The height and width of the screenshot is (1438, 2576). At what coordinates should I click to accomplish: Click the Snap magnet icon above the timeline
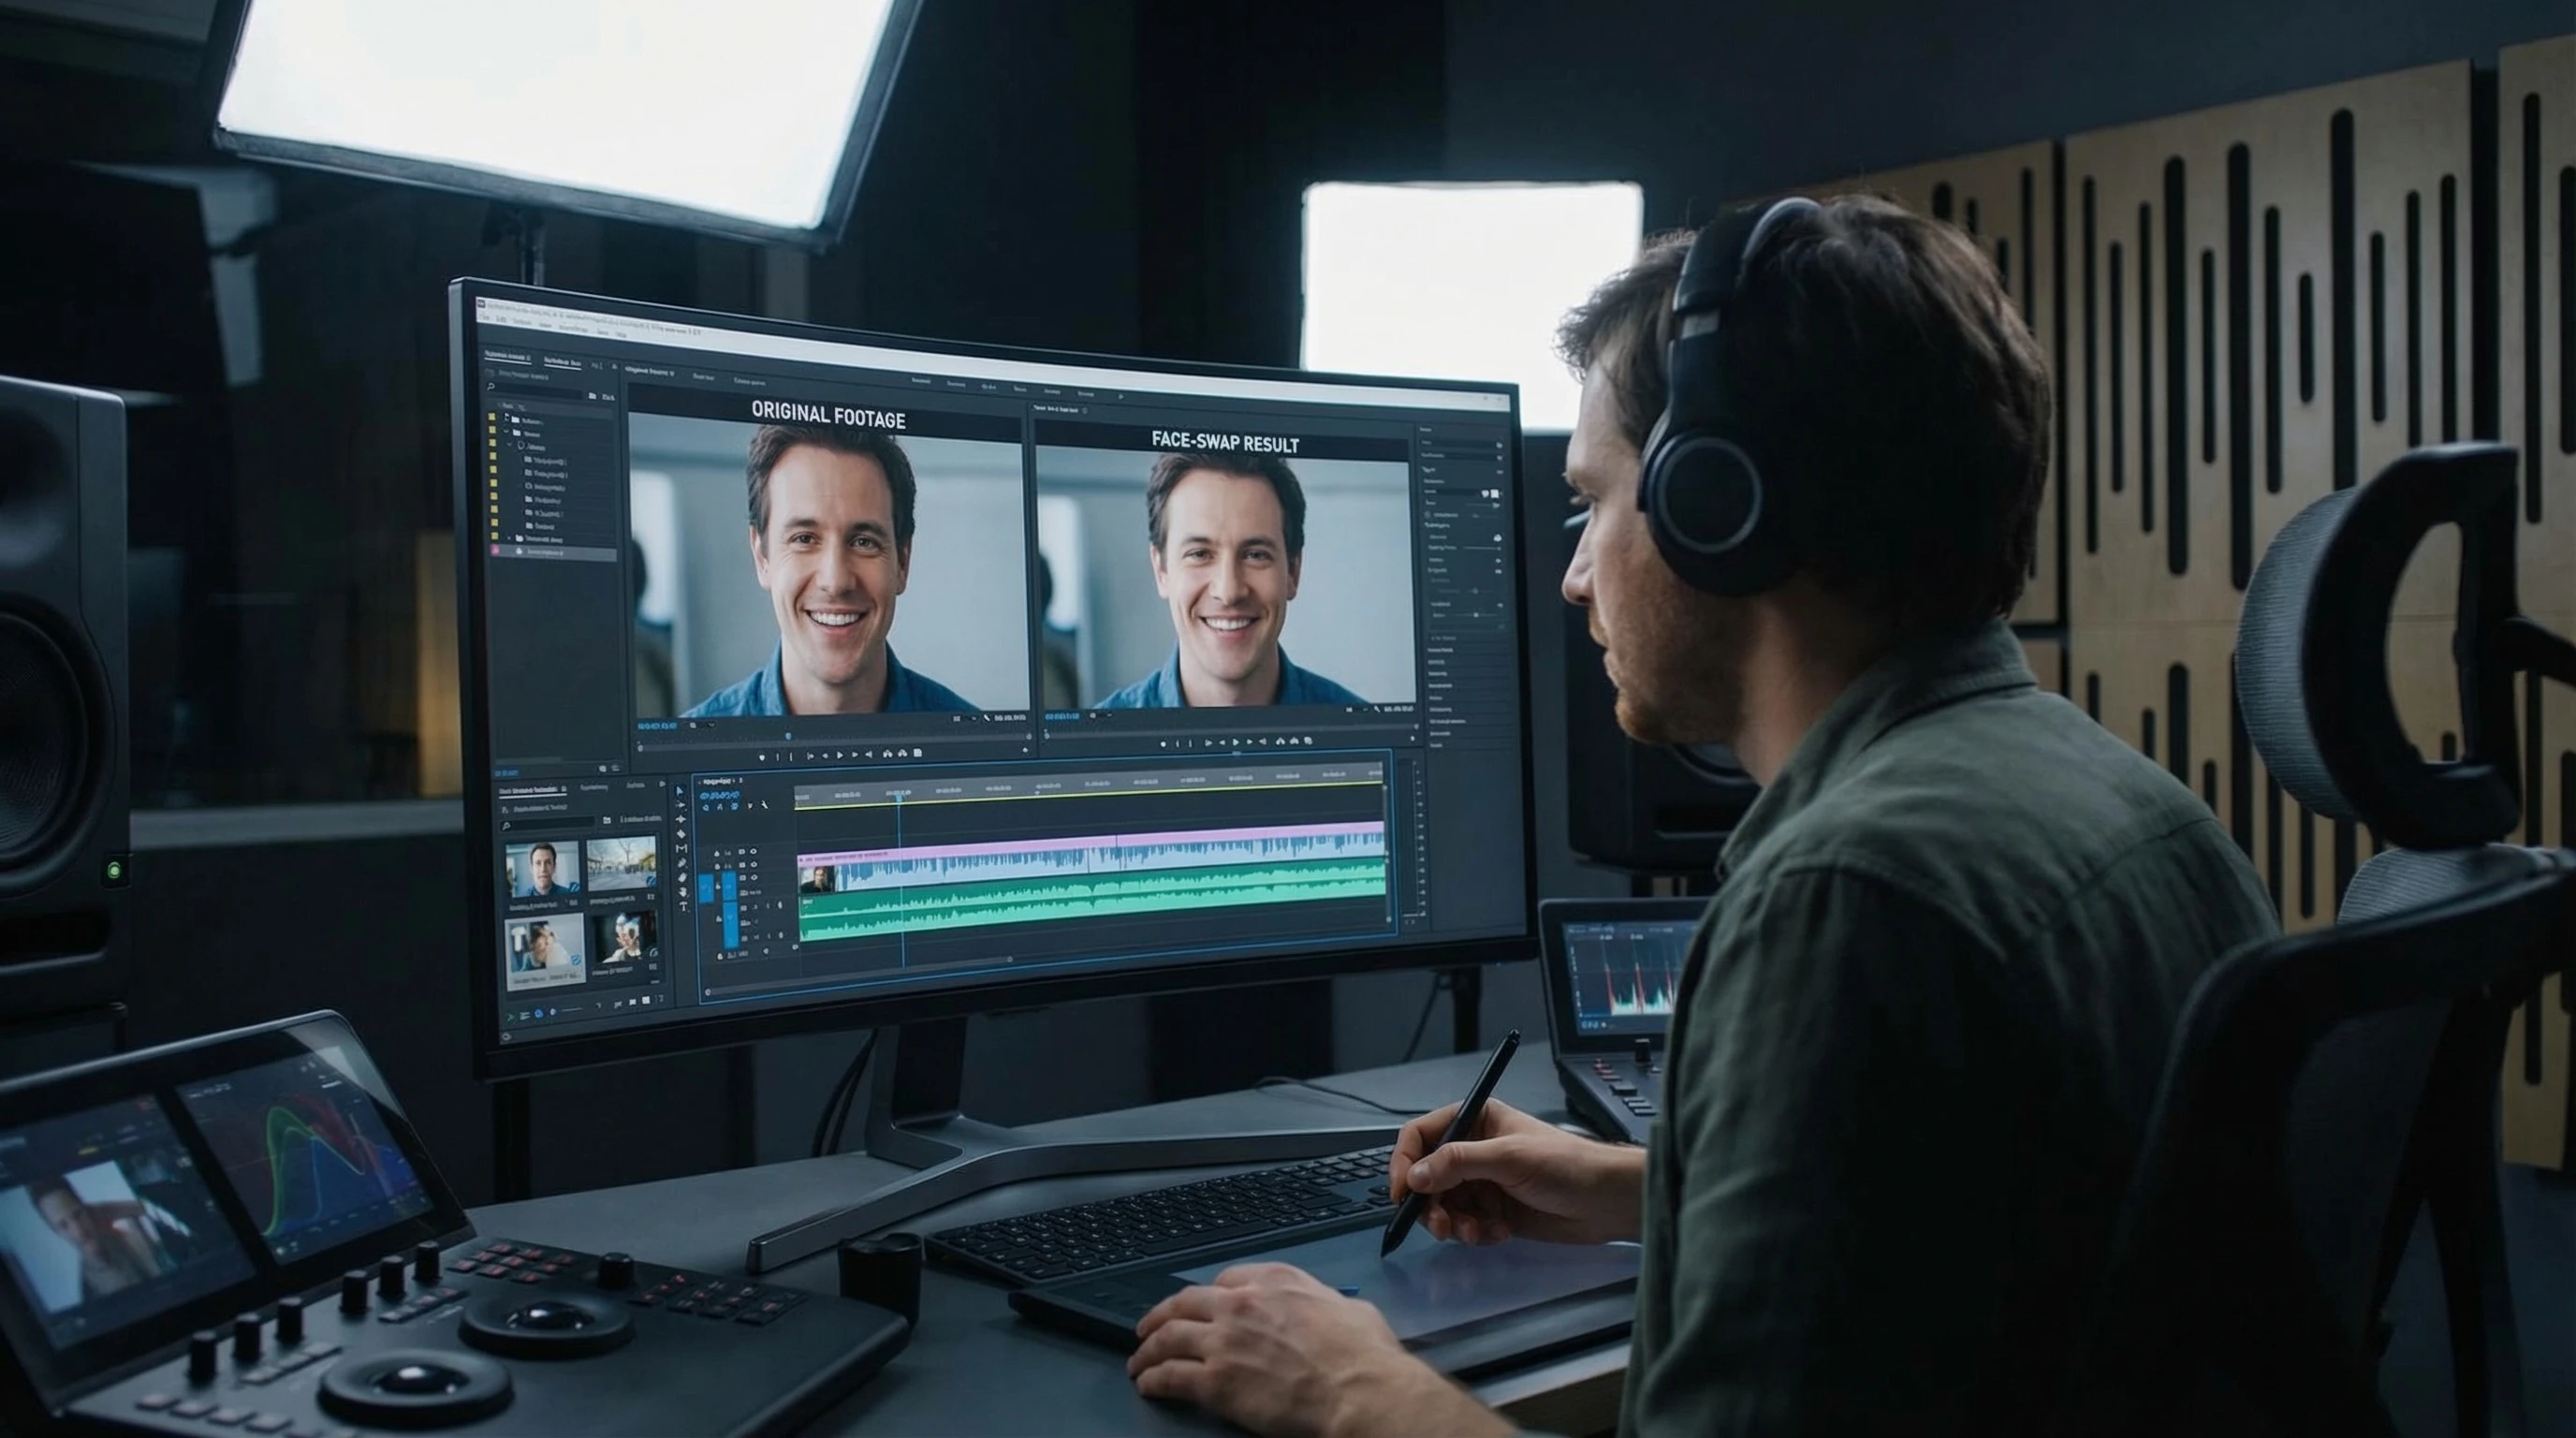(x=706, y=806)
